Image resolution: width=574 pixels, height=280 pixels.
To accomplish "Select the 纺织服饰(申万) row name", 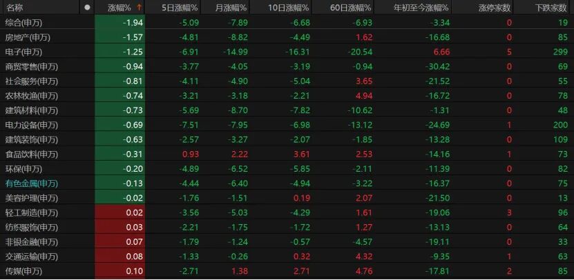I will (x=32, y=228).
